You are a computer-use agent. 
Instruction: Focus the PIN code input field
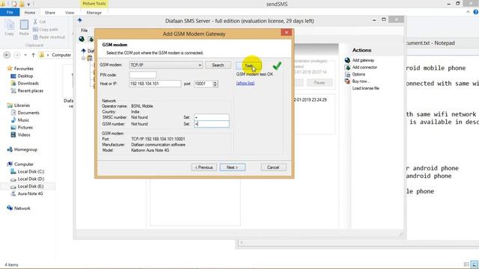[x=143, y=75]
